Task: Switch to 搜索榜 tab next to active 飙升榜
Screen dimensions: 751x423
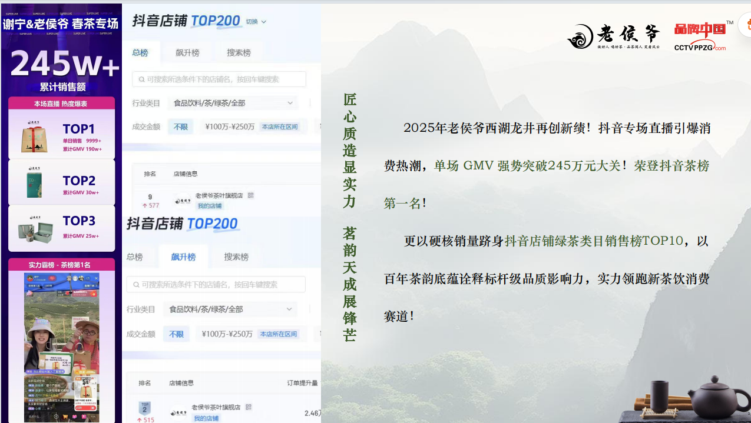Action: (x=236, y=257)
